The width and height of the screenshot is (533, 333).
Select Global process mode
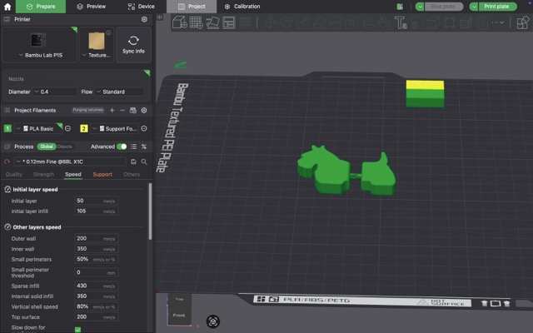[x=47, y=147]
